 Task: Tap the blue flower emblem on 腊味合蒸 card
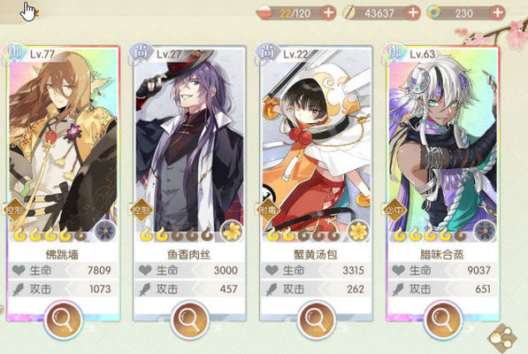tap(485, 231)
